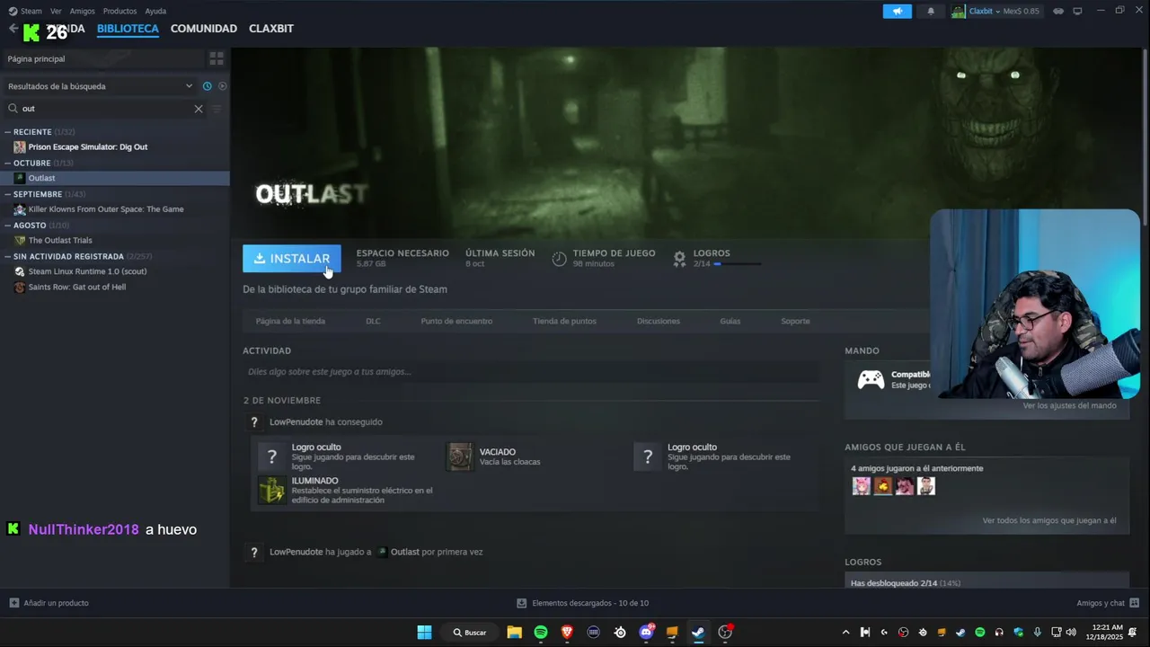
Task: Collapse the RECIENTE group
Action: pyautogui.click(x=8, y=132)
